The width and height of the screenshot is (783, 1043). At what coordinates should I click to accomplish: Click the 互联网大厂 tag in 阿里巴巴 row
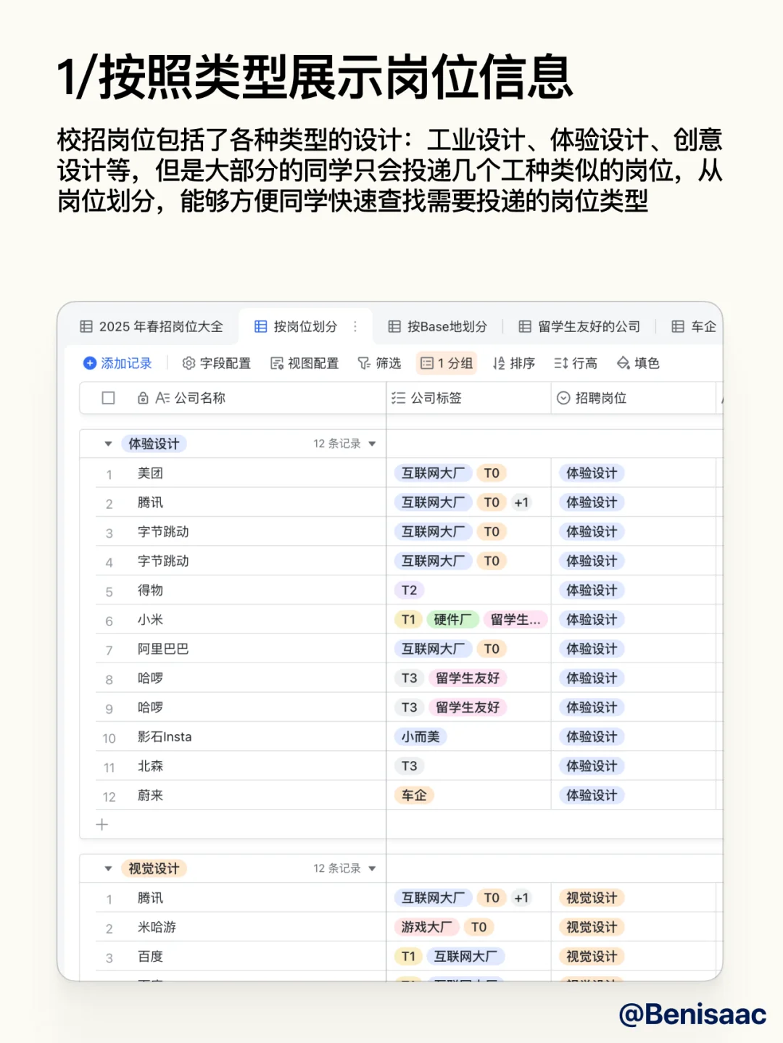pyautogui.click(x=434, y=649)
